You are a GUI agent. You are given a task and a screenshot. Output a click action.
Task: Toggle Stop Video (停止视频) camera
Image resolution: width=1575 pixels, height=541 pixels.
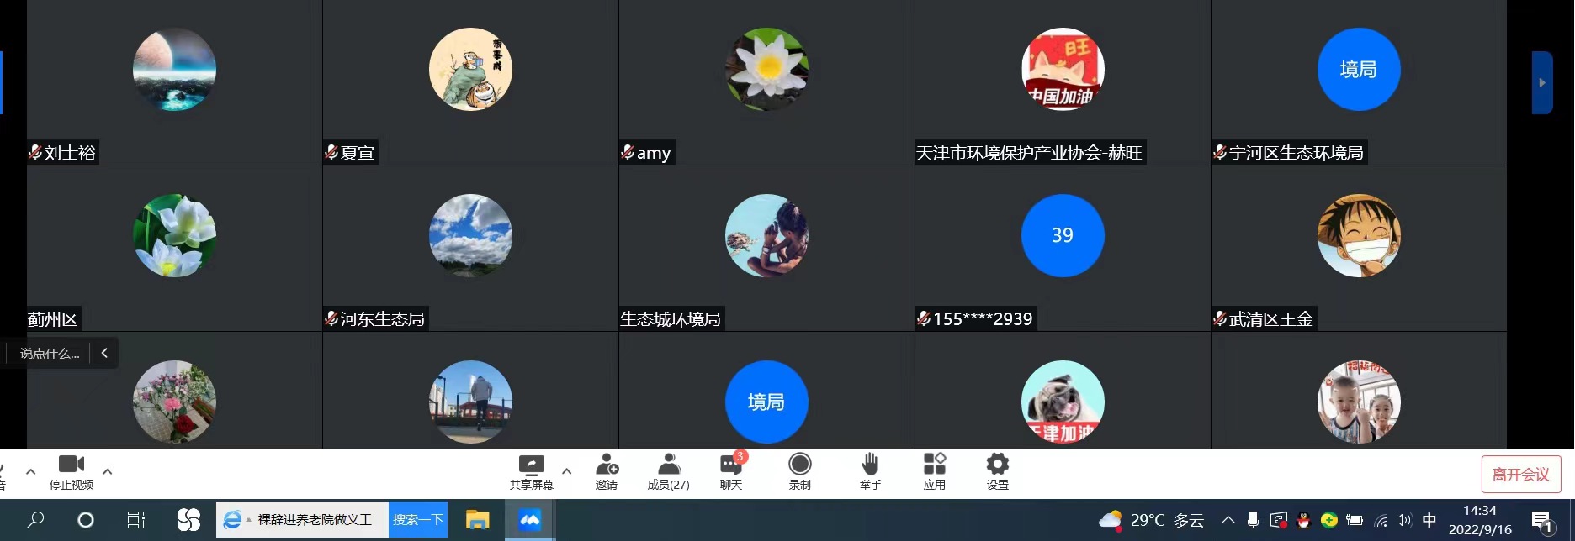pos(72,472)
